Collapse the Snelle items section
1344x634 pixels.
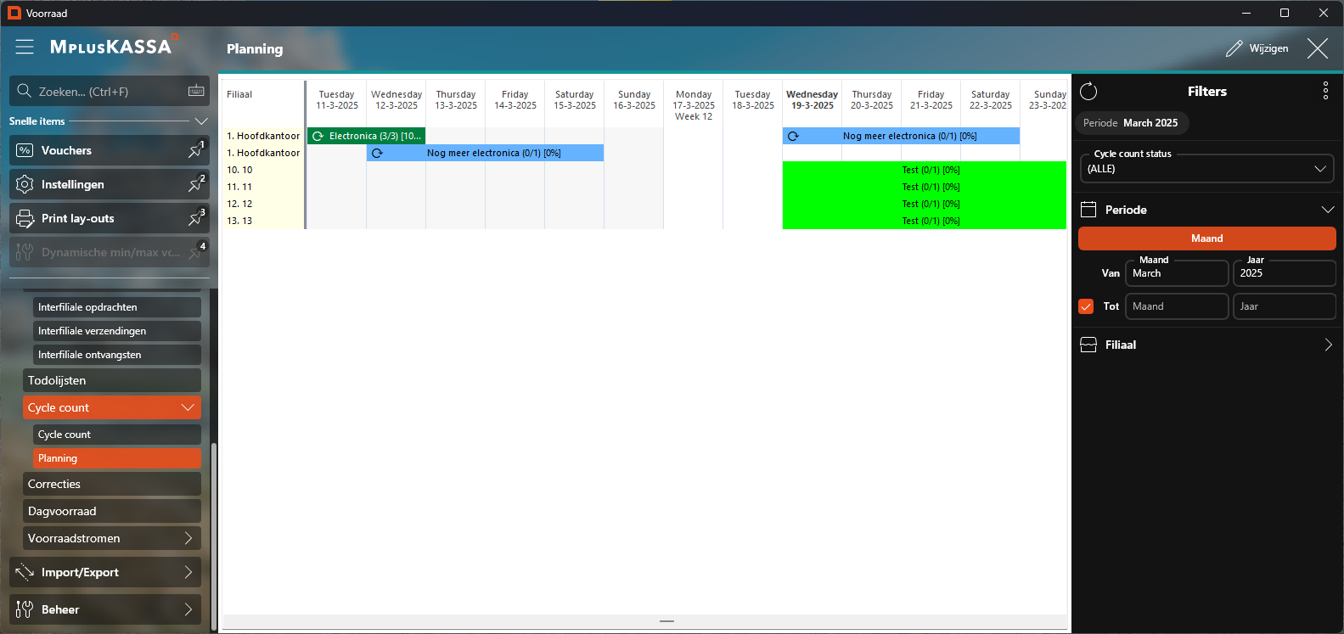(x=201, y=121)
